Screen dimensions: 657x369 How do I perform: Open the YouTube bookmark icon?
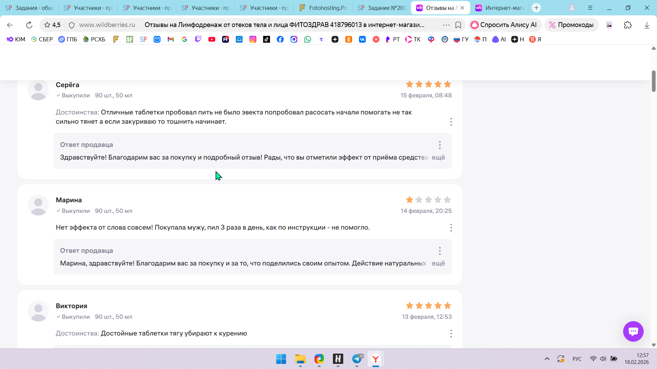click(x=212, y=39)
